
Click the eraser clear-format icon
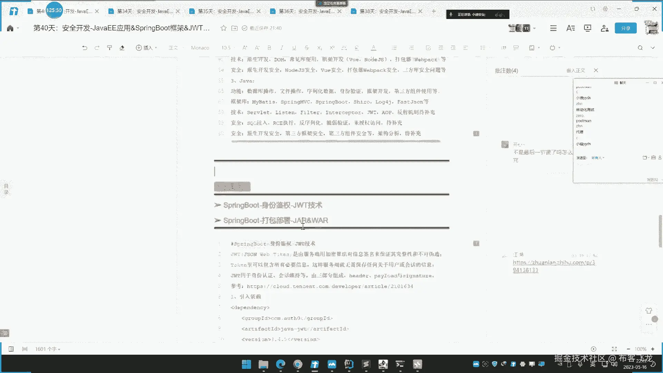(122, 48)
